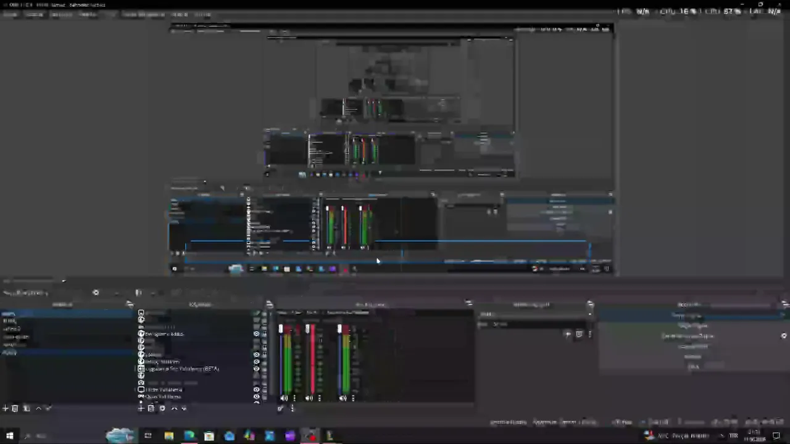
Task: Toggle visibility of Ekran Yakalama source
Action: coord(257,390)
